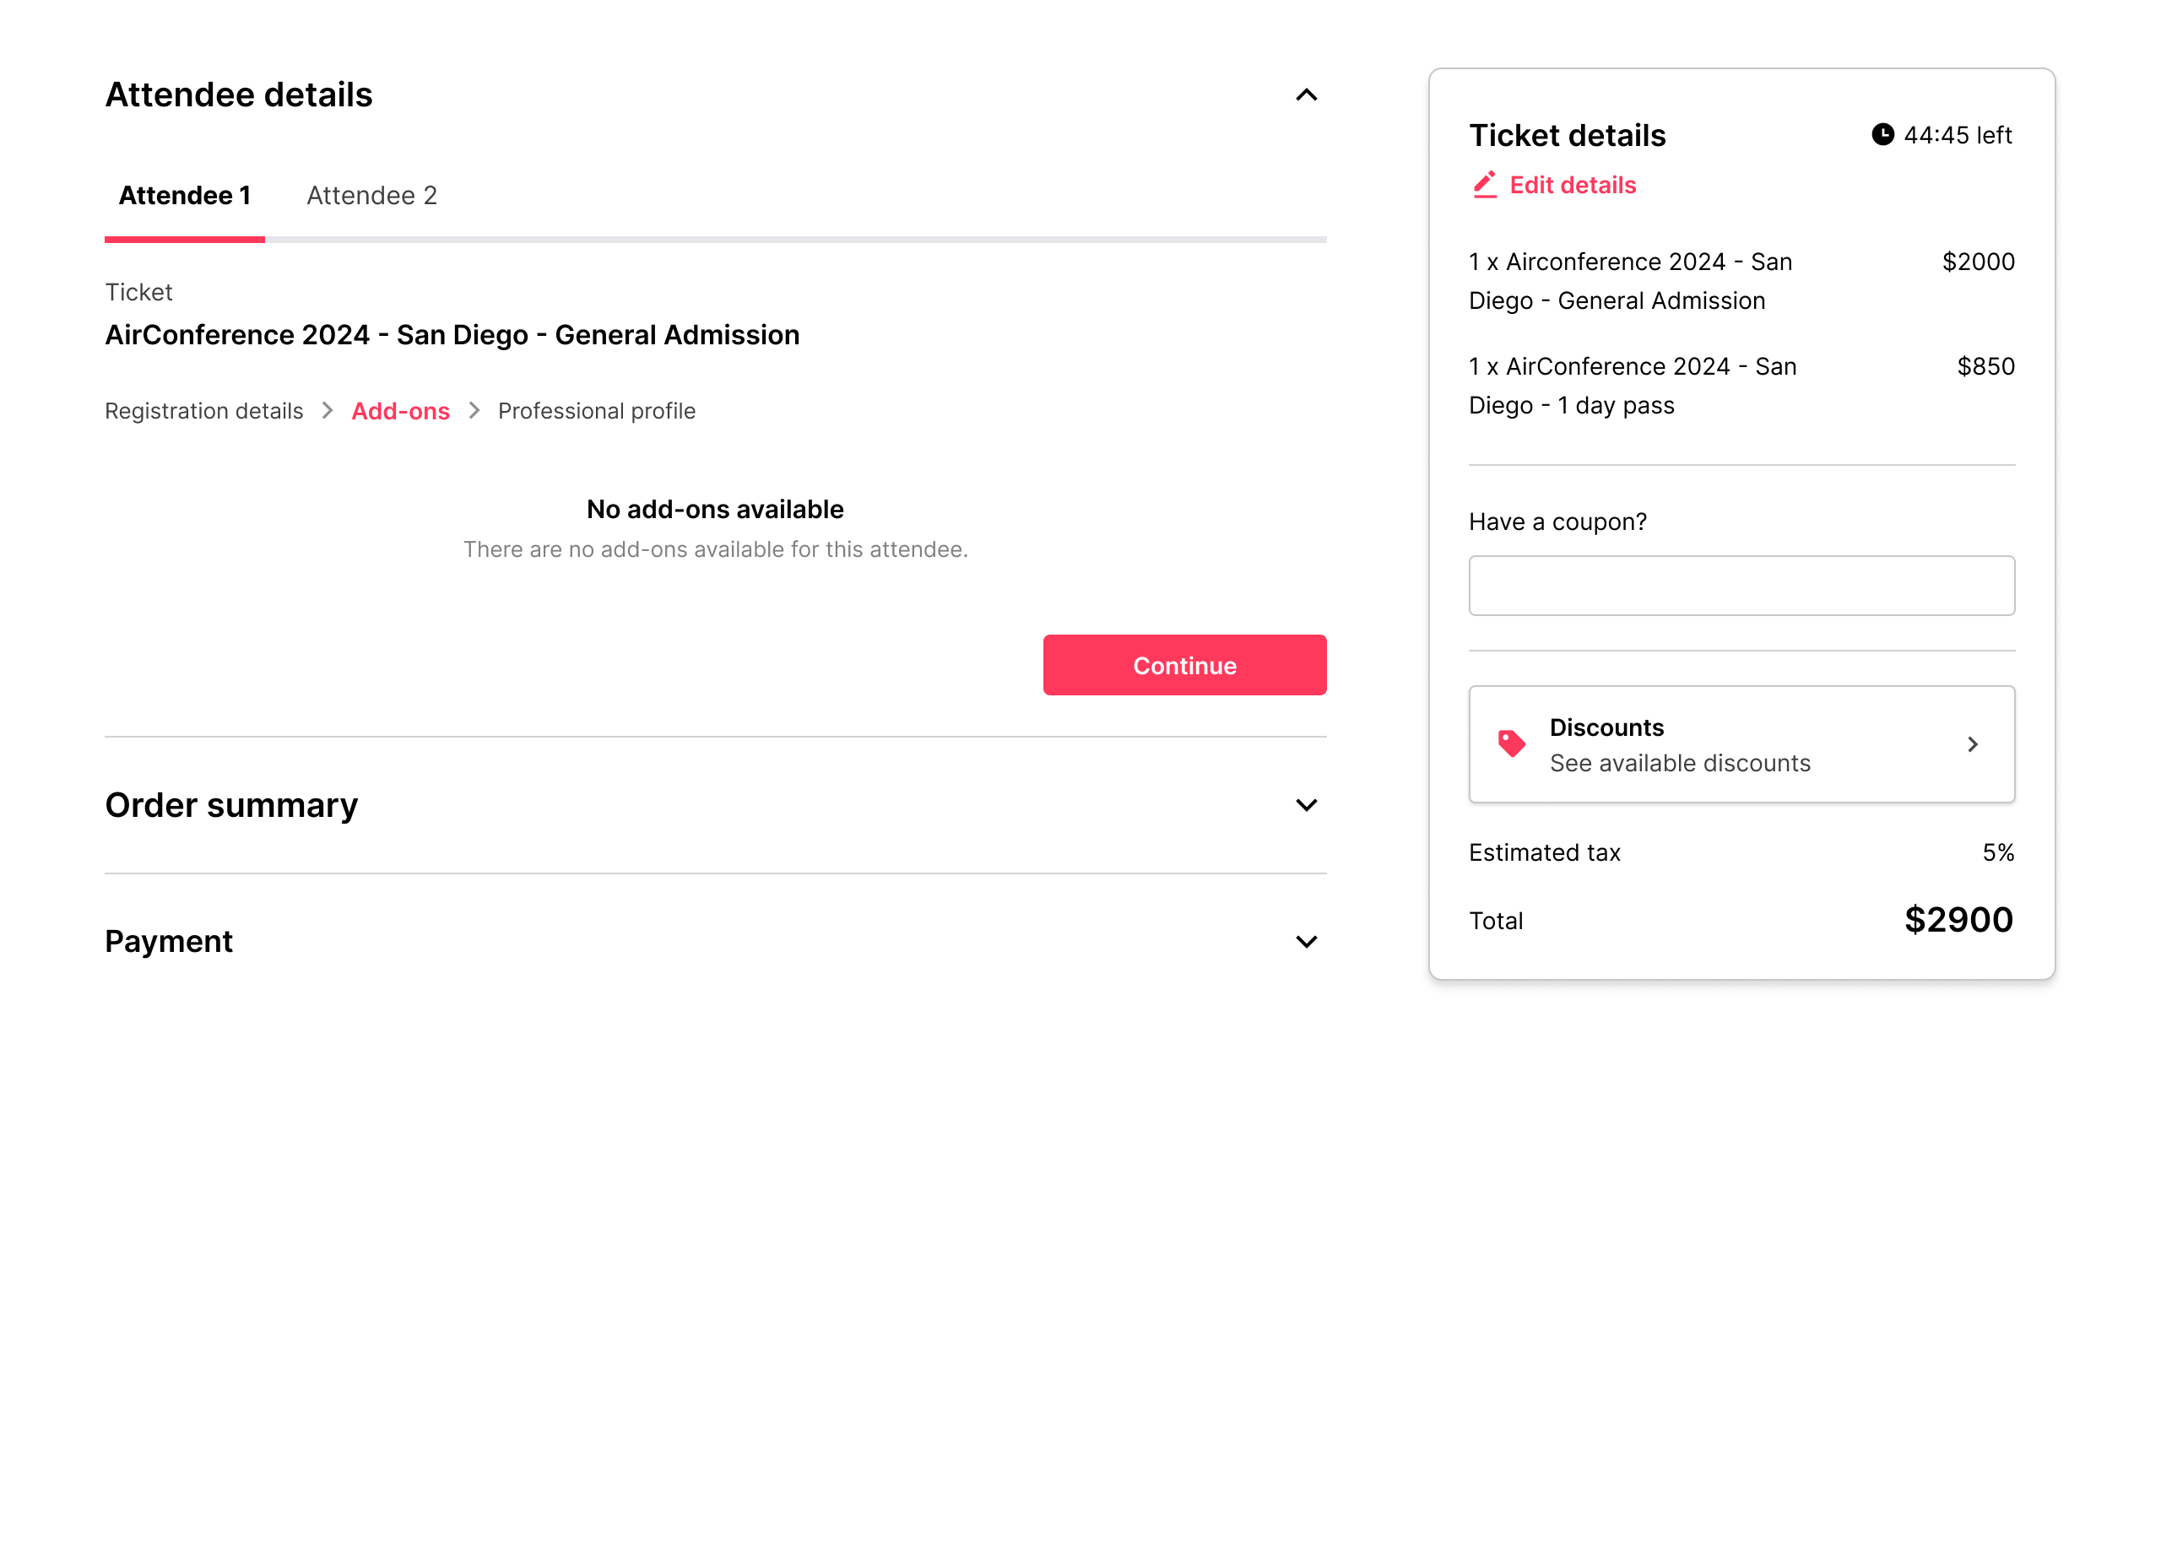Expand the Payment section
This screenshot has width=2161, height=1546.
[1306, 942]
